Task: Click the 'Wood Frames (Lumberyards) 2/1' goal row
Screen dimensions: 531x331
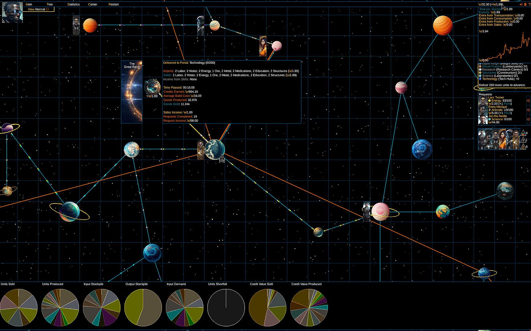Action: (x=503, y=67)
